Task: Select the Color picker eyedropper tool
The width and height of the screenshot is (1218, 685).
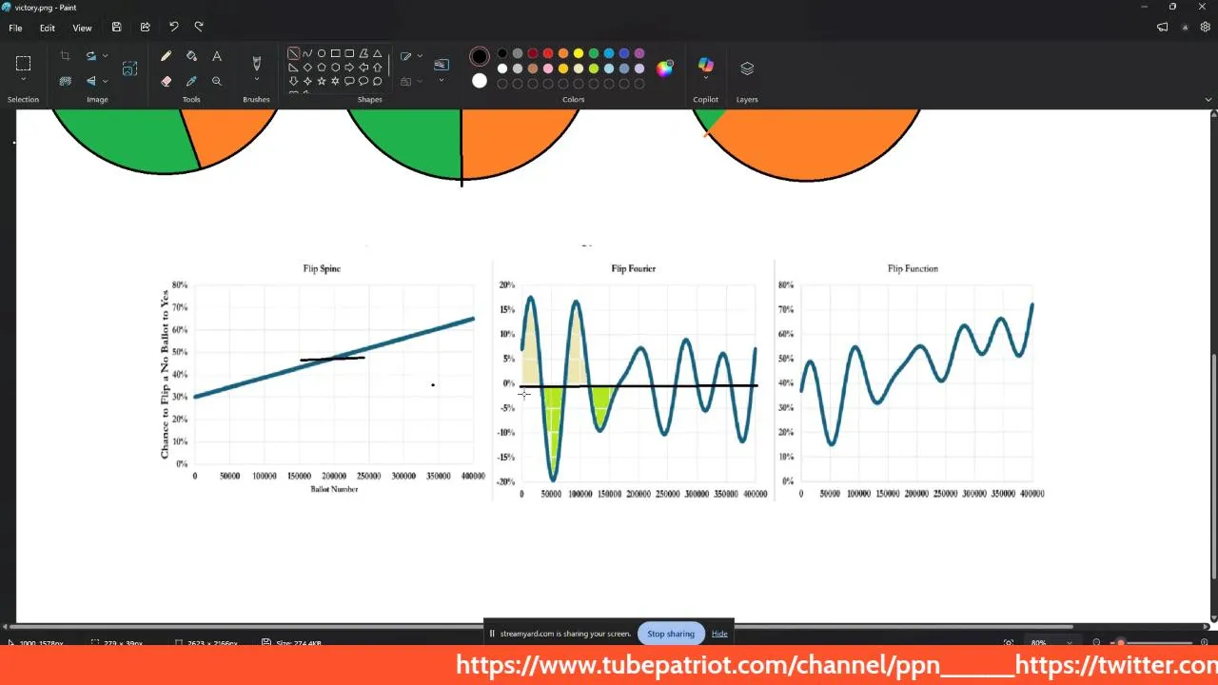Action: (x=191, y=82)
